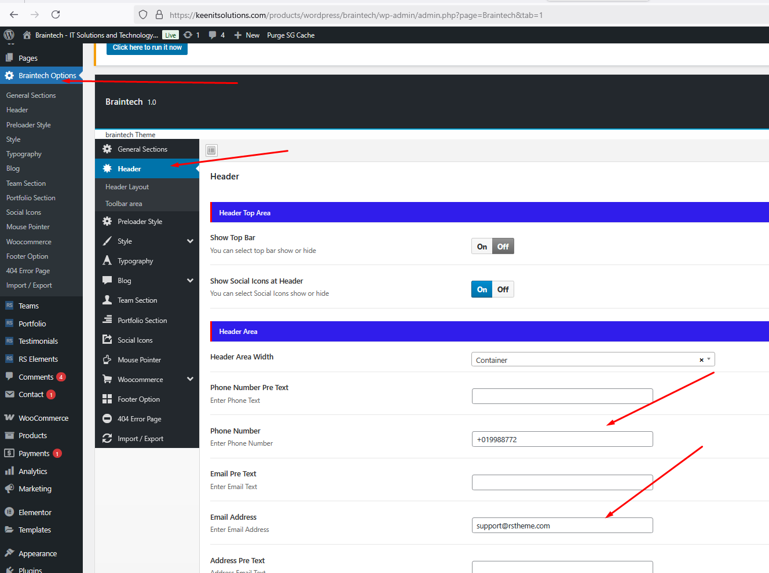This screenshot has height=573, width=769.
Task: Click the browser URL address bar
Action: tap(452, 15)
